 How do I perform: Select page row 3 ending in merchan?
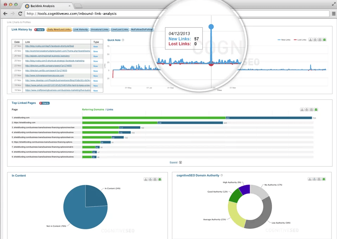pyautogui.click(x=43, y=127)
